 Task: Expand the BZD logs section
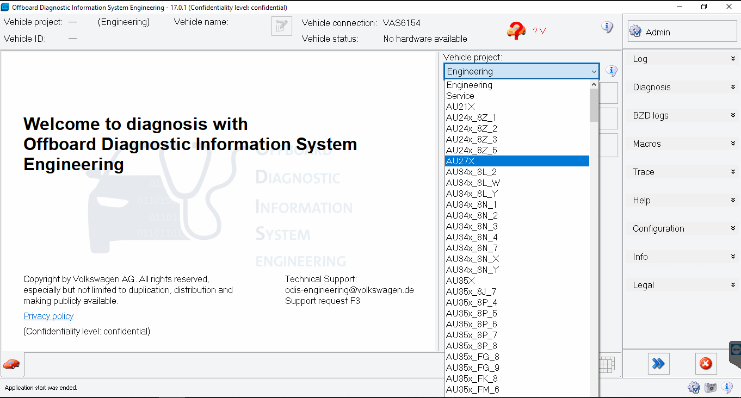683,115
